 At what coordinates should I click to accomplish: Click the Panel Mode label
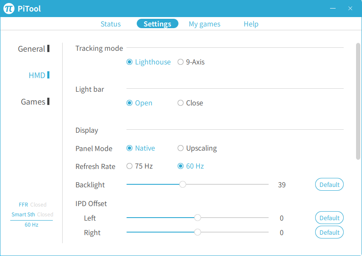point(94,148)
